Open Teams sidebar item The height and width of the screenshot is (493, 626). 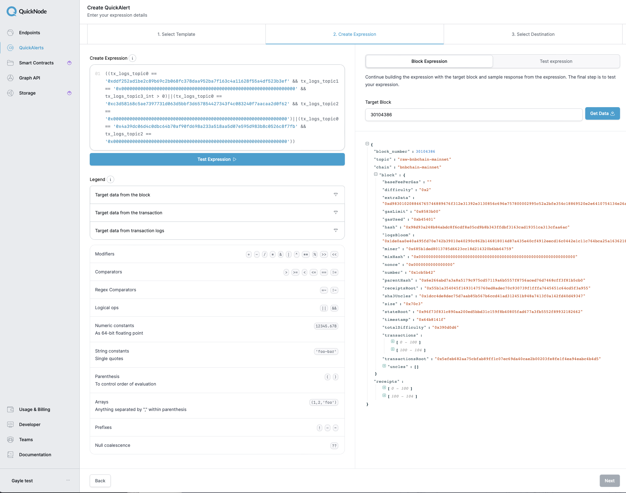[26, 440]
